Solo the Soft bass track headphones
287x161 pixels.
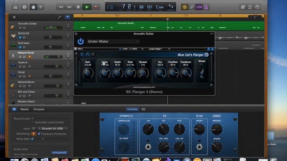24,47
